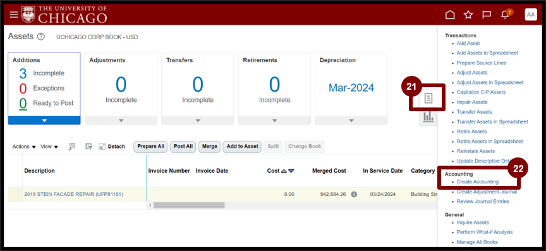Open the 2019 STEIN FACADE REPAIR link
Viewport: 546px width, 251px height.
73,194
